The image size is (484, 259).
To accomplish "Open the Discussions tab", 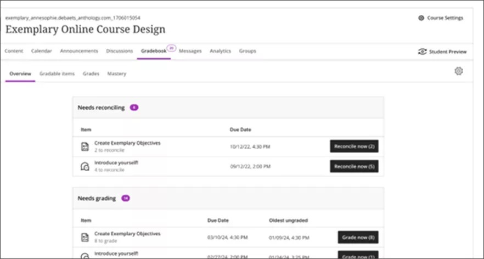I will pos(119,51).
